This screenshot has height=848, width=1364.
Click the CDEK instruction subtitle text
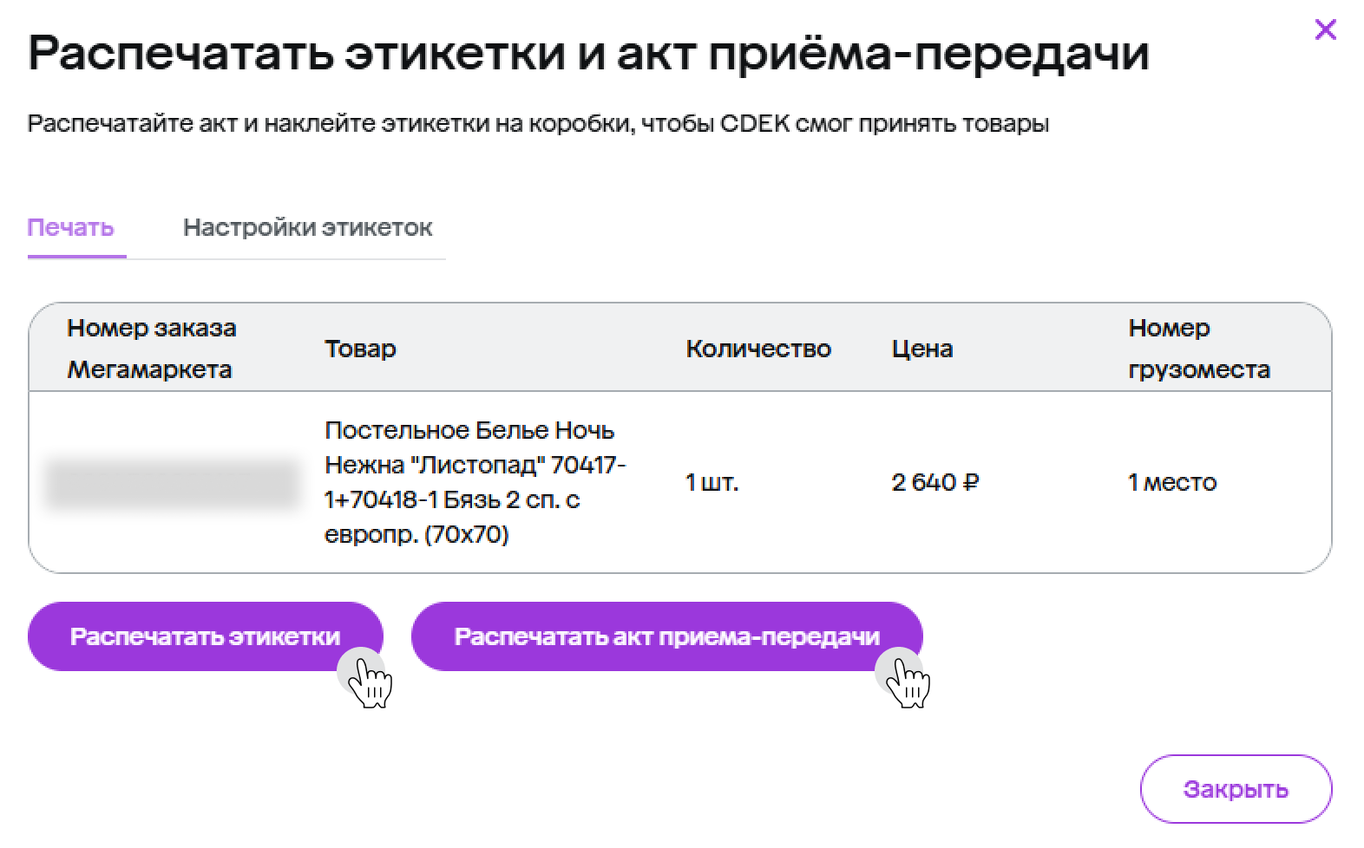tap(538, 124)
